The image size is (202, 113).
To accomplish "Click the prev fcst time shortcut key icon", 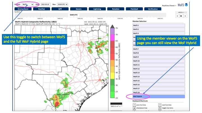I will point(134,105).
